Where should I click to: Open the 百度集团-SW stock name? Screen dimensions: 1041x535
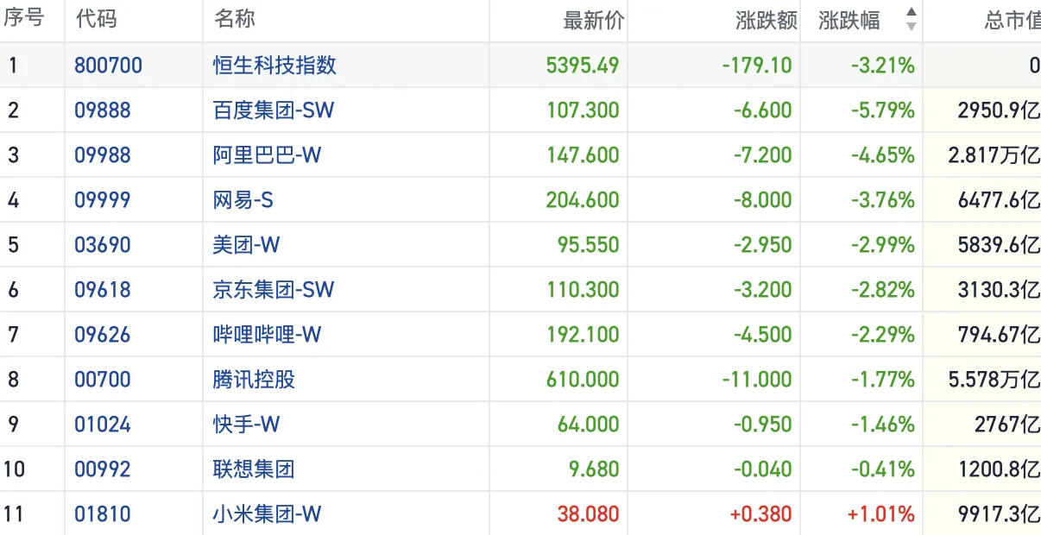tap(273, 110)
